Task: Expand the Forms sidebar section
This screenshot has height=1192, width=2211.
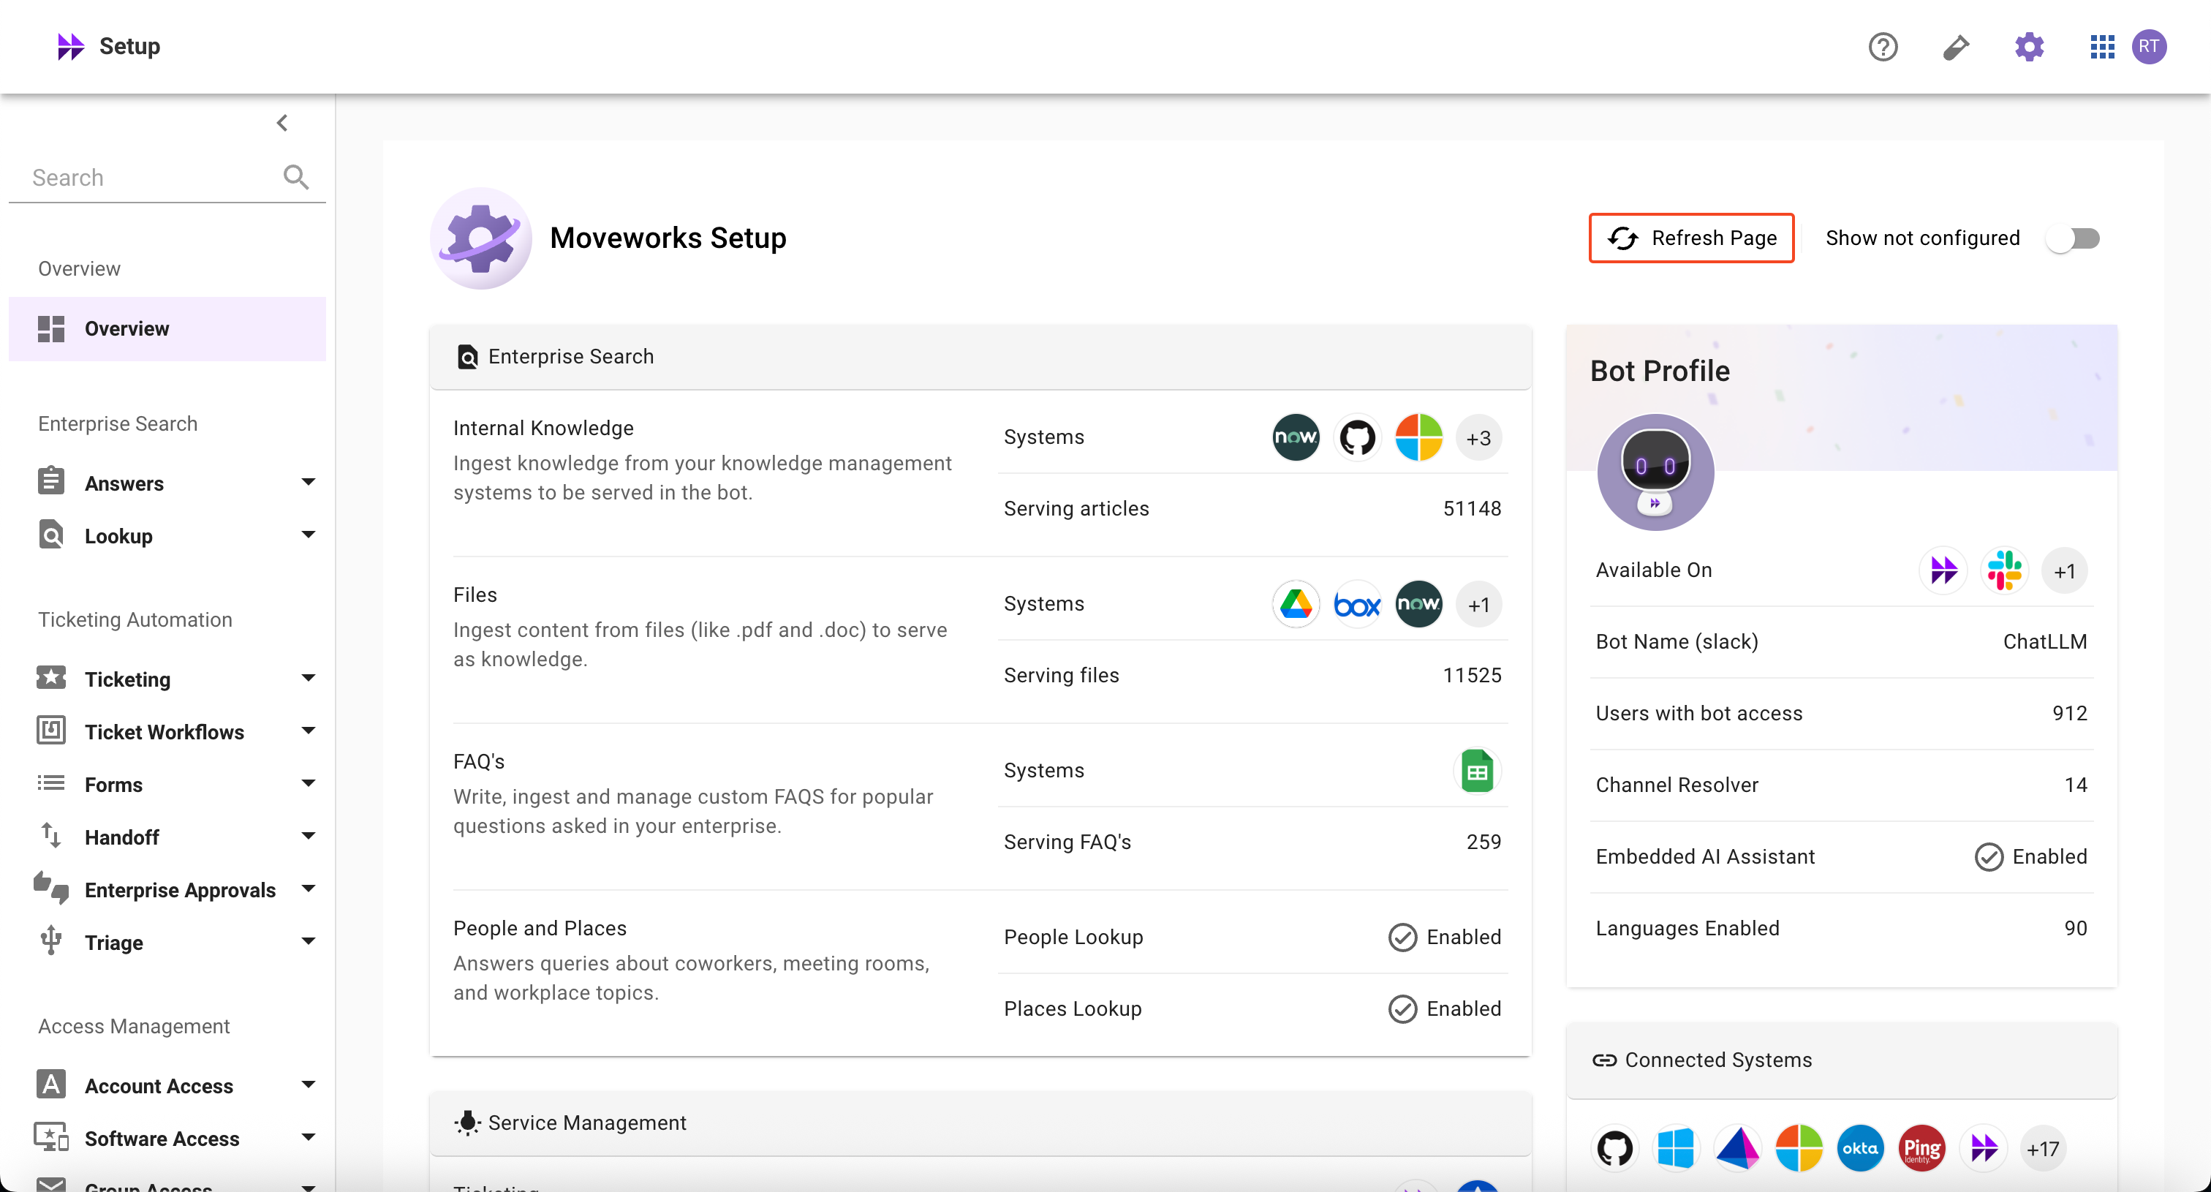Action: click(308, 783)
